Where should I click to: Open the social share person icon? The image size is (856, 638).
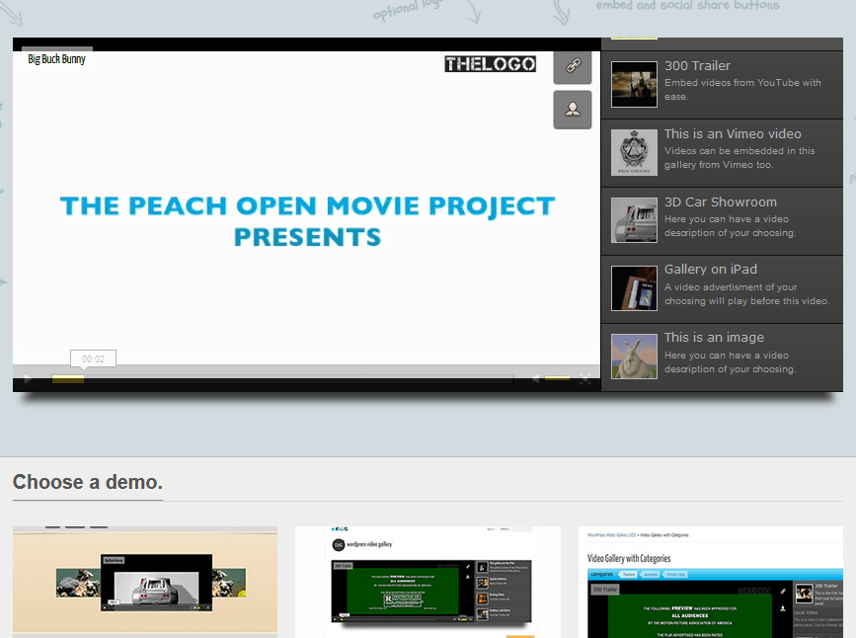pyautogui.click(x=573, y=110)
